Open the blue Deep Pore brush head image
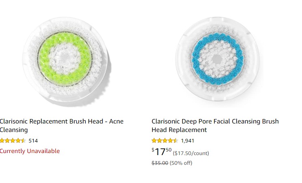This screenshot has width=302, height=183. [x=218, y=59]
